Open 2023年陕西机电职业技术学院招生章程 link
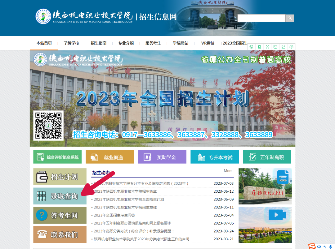Screen dimensions: 335x249 (125, 207)
